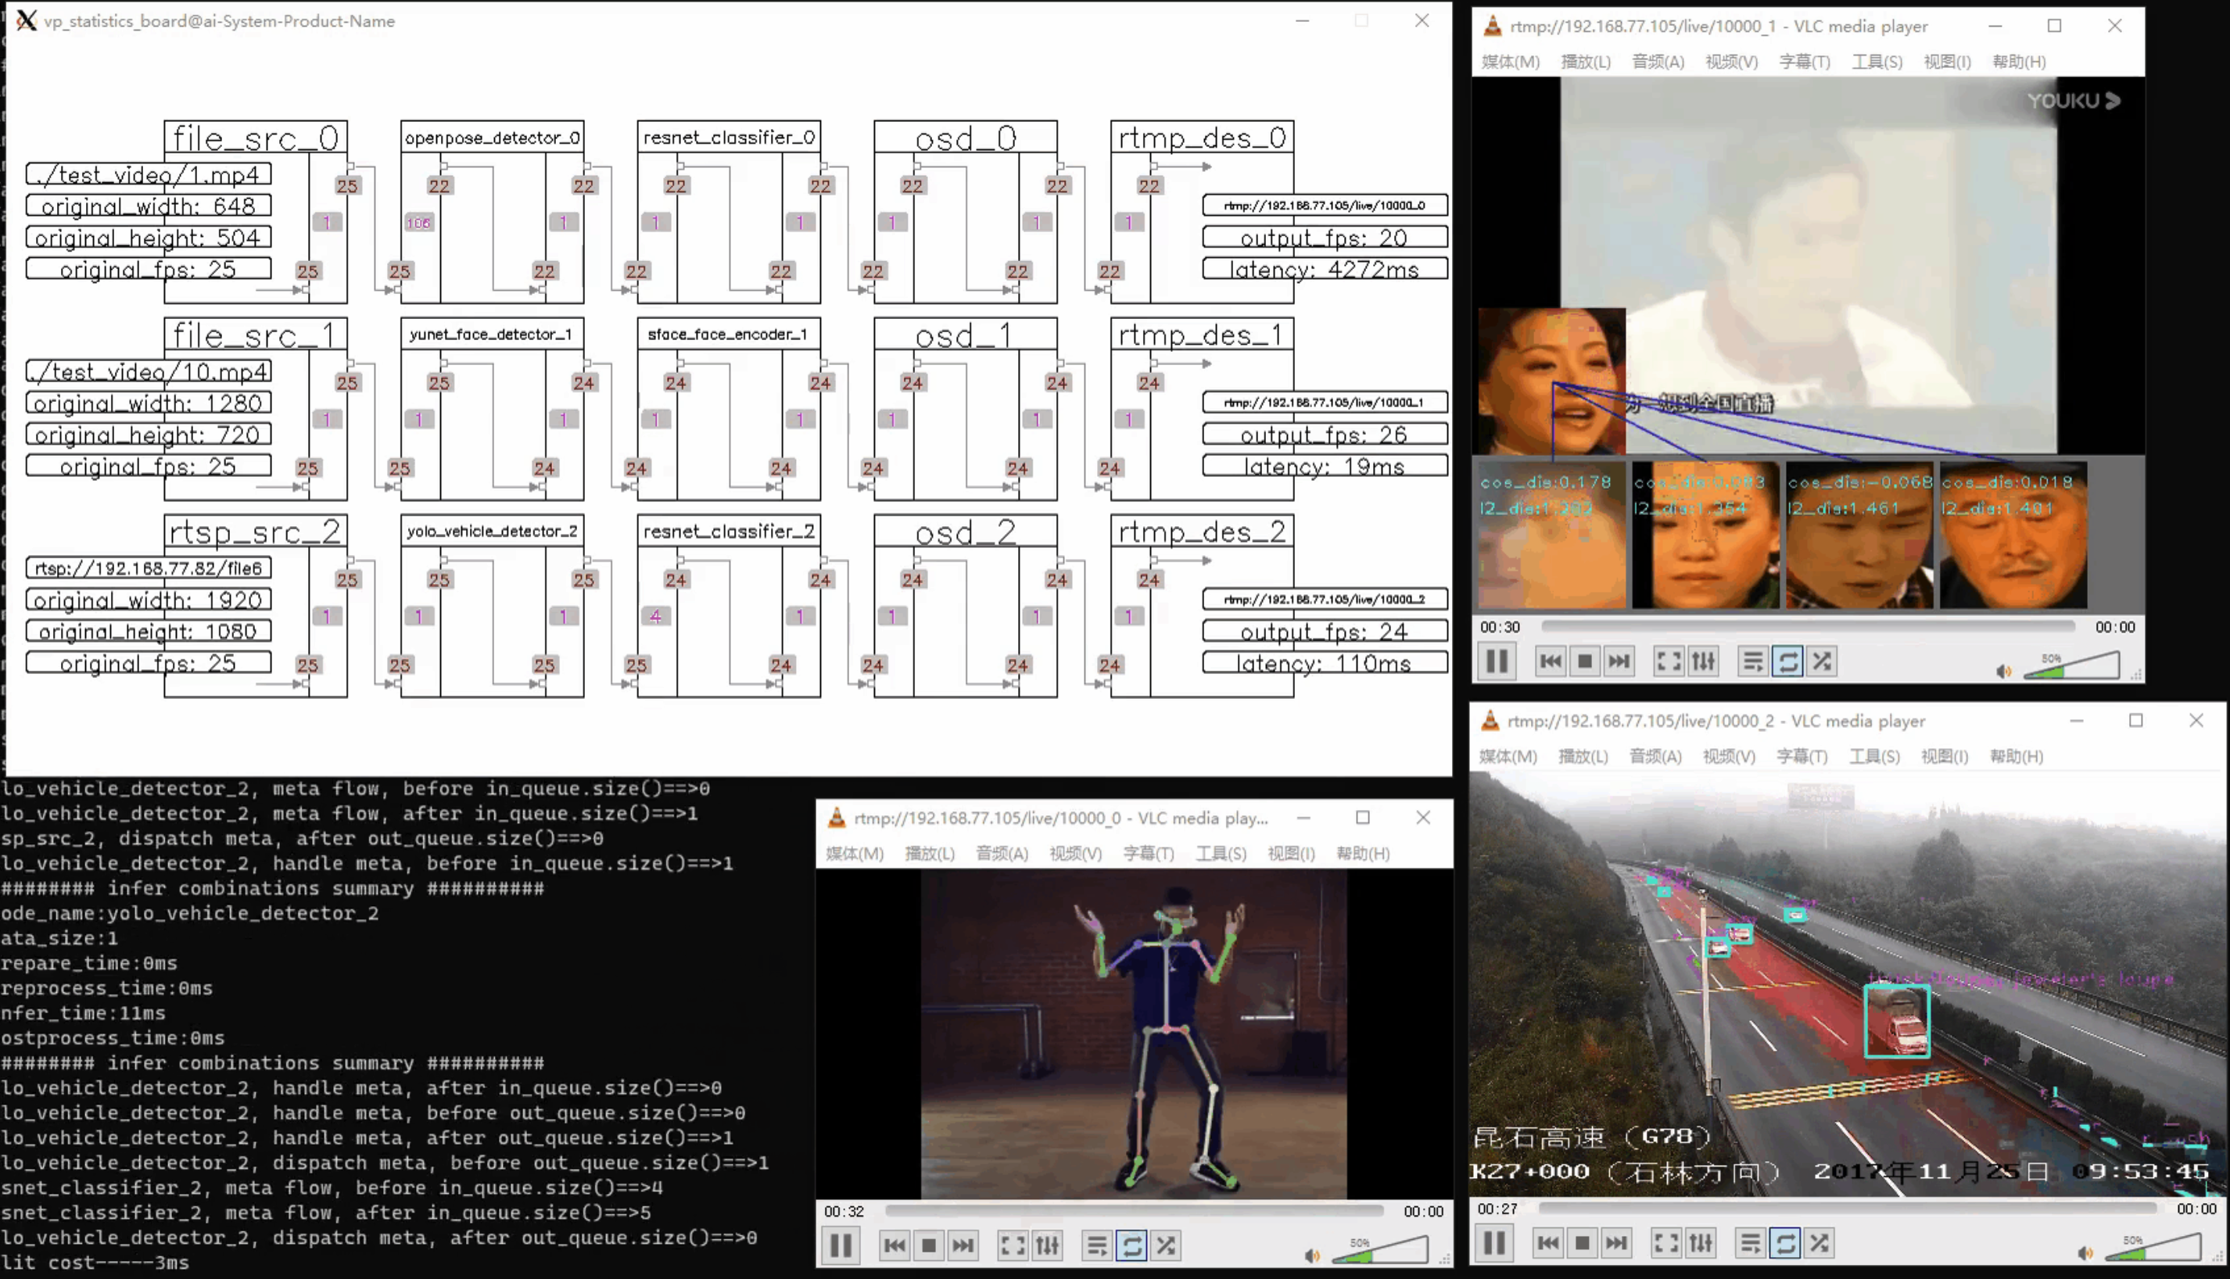Click previous media button in 10000_1 player
Viewport: 2230px width, 1279px height.
[1551, 661]
